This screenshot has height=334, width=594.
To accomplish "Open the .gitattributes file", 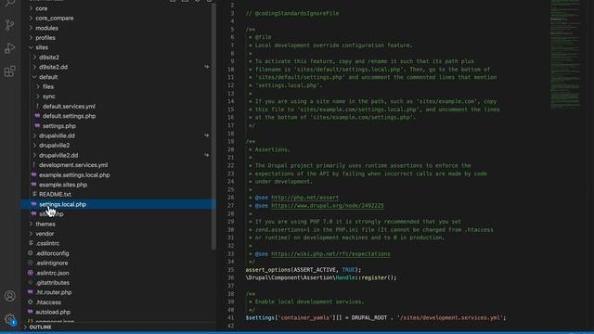I will pyautogui.click(x=52, y=282).
